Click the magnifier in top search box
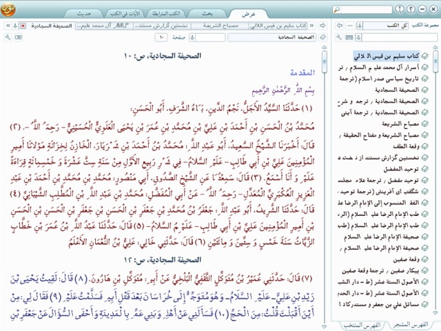 coord(337,10)
